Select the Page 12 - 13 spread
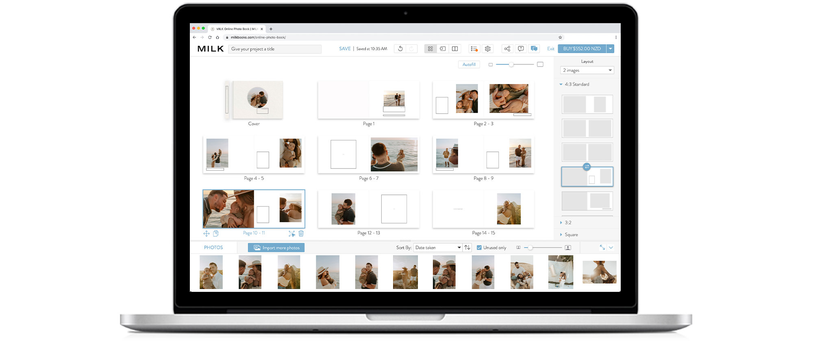Viewport: 813px width, 341px height. pos(369,209)
